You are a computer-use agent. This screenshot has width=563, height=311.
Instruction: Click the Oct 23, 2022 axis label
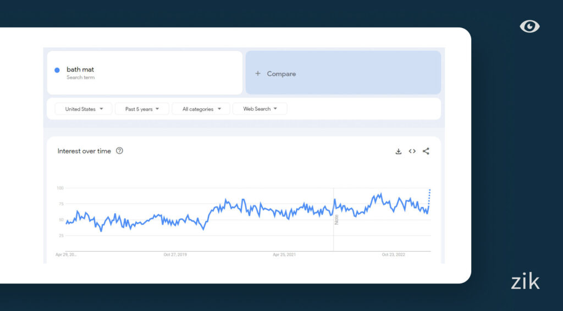(394, 255)
